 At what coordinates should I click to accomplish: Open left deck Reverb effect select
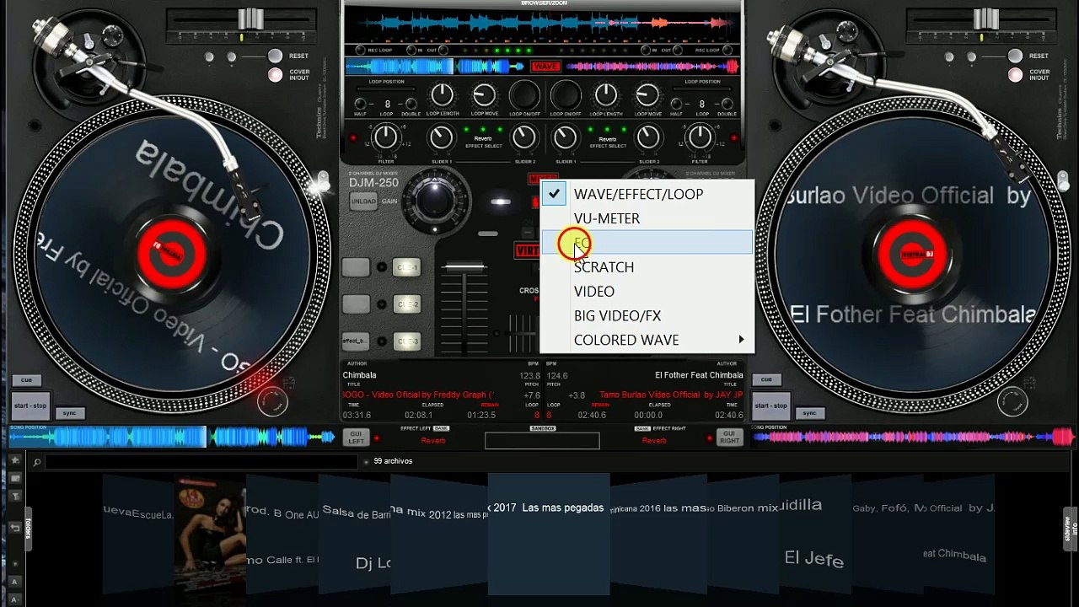[483, 139]
